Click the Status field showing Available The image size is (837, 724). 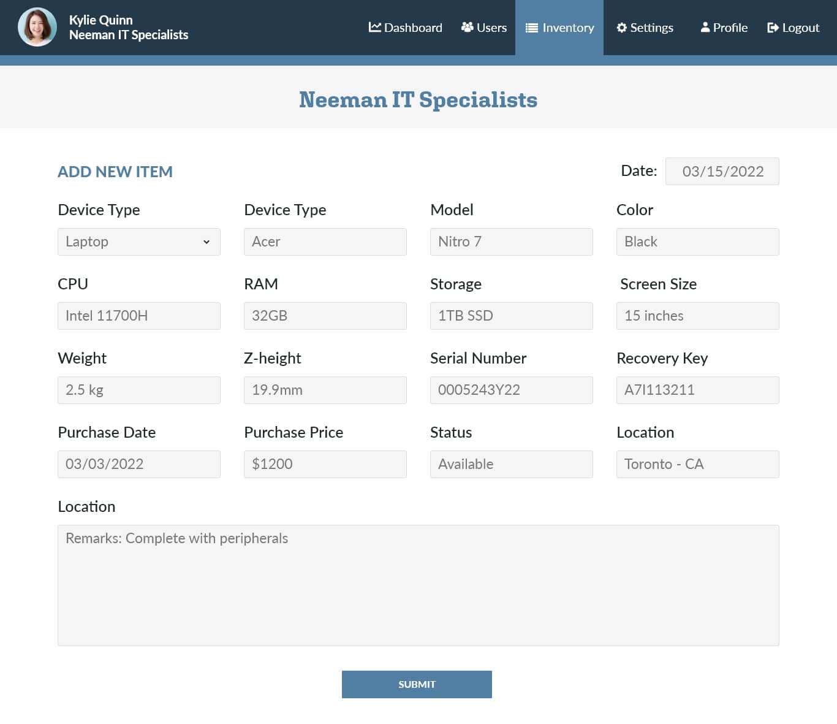click(511, 464)
